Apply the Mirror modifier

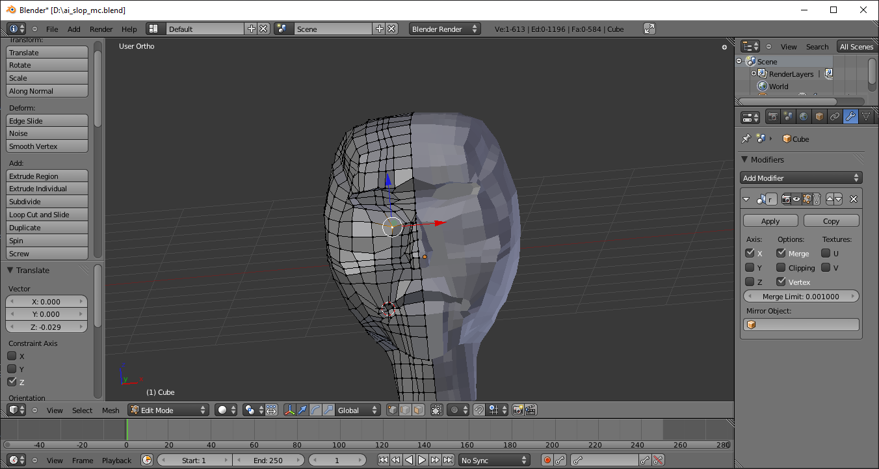[770, 221]
